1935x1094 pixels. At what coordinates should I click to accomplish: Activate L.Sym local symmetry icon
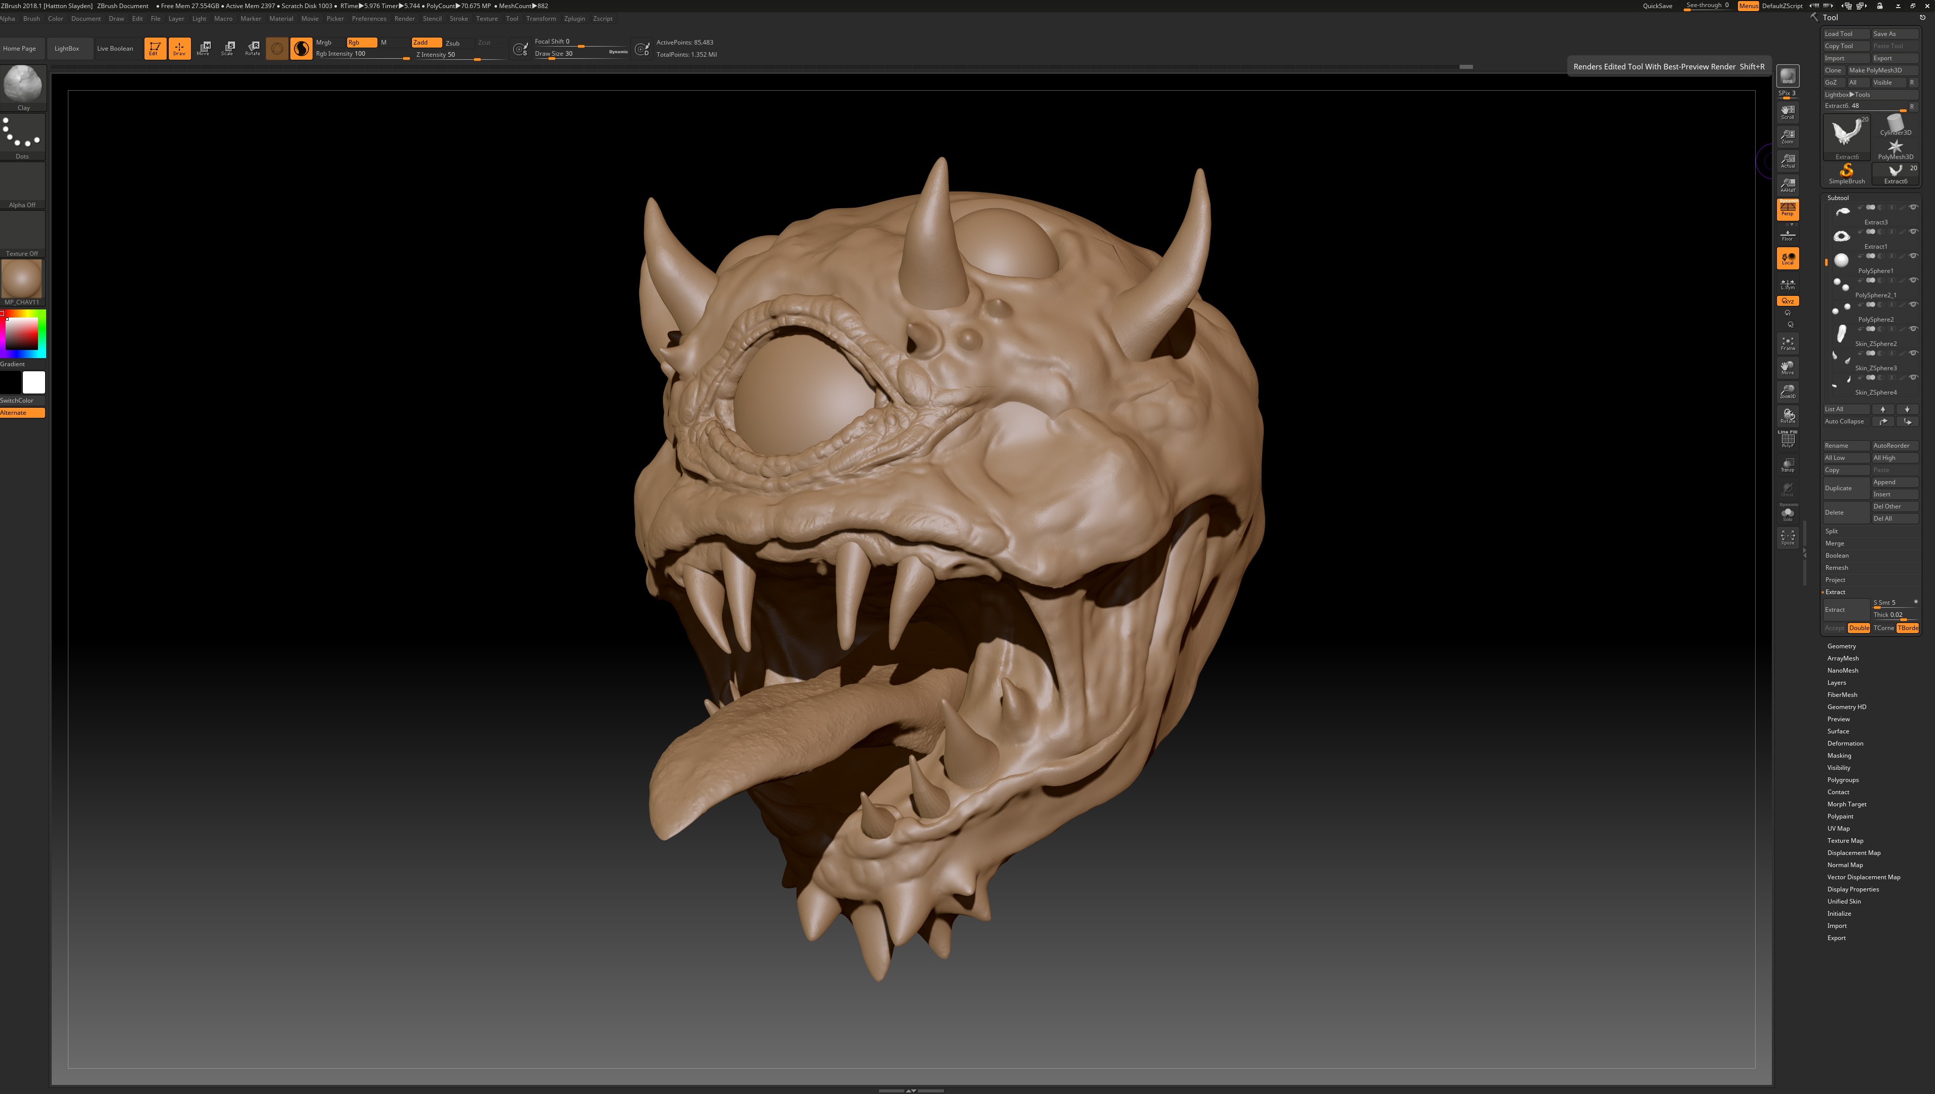[1787, 284]
